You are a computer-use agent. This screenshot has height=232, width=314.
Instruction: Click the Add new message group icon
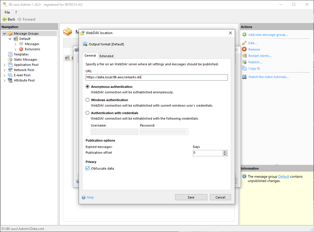click(244, 35)
